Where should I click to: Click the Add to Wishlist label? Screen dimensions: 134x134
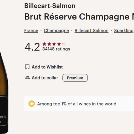point(47,67)
